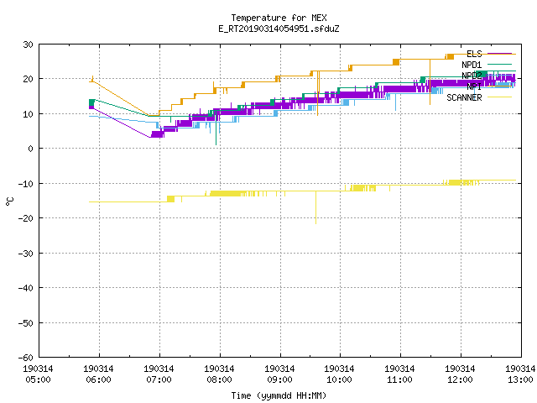This screenshot has height=403, width=537.
Task: Click the y-axis label -60
Action: pos(26,358)
